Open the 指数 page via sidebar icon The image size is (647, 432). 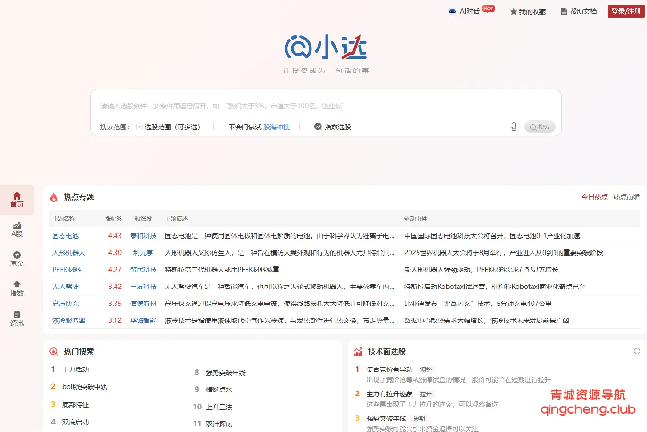pyautogui.click(x=17, y=288)
